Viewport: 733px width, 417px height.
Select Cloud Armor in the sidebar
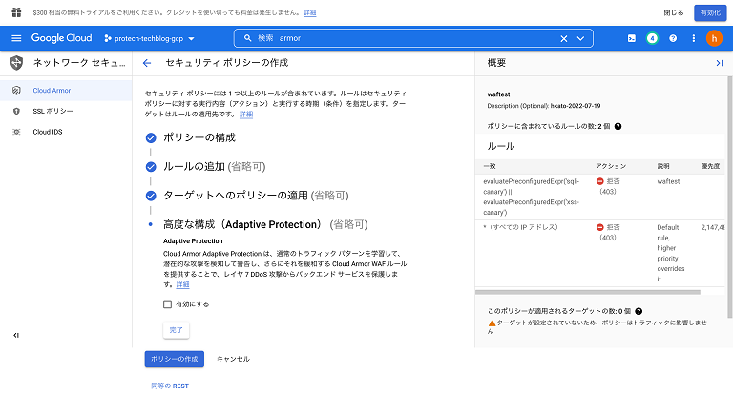pyautogui.click(x=52, y=91)
